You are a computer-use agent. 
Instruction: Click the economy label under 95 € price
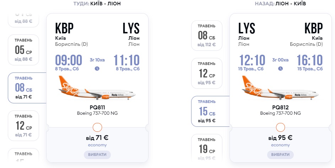pos(280,145)
